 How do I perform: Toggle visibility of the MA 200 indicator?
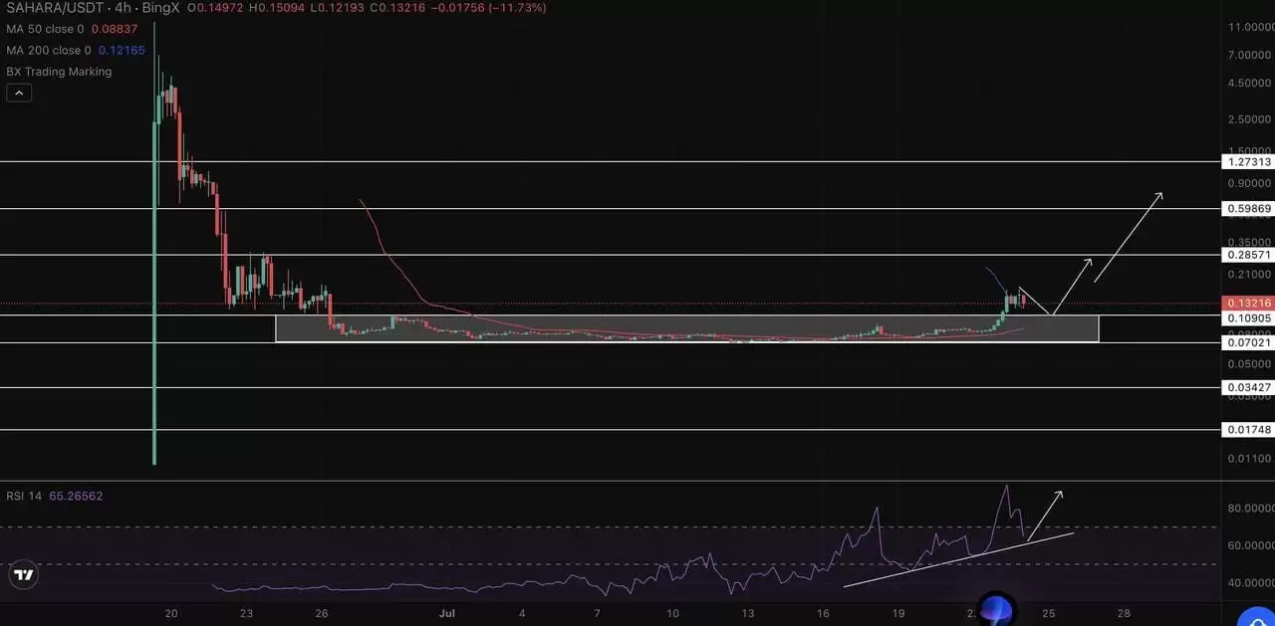coord(47,50)
